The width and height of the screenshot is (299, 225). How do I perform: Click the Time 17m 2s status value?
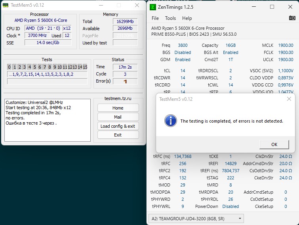point(125,67)
